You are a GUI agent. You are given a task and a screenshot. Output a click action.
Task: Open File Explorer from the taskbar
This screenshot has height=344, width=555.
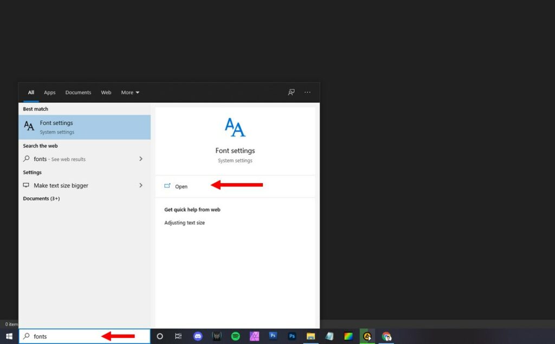[311, 336]
